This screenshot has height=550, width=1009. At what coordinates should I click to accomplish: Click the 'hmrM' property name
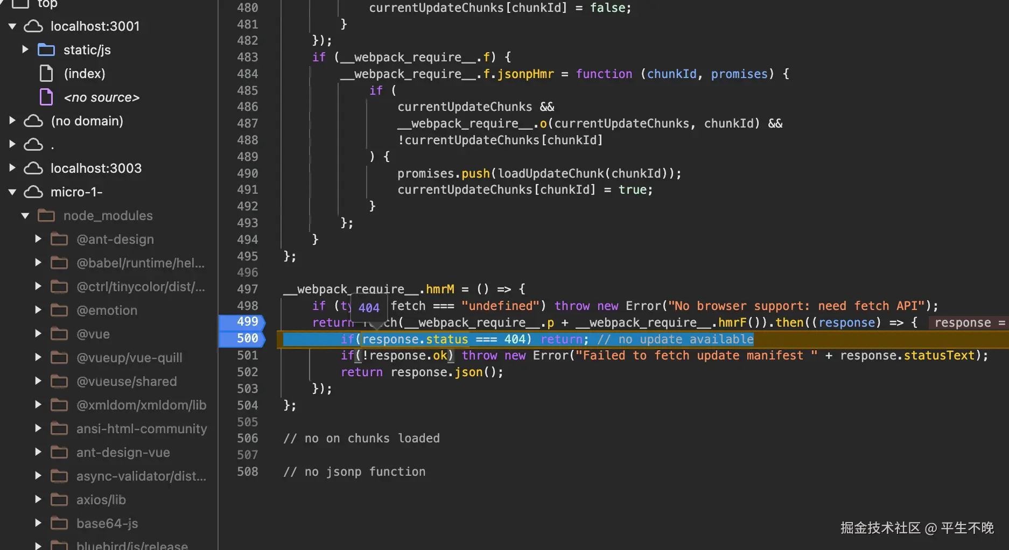click(x=440, y=290)
